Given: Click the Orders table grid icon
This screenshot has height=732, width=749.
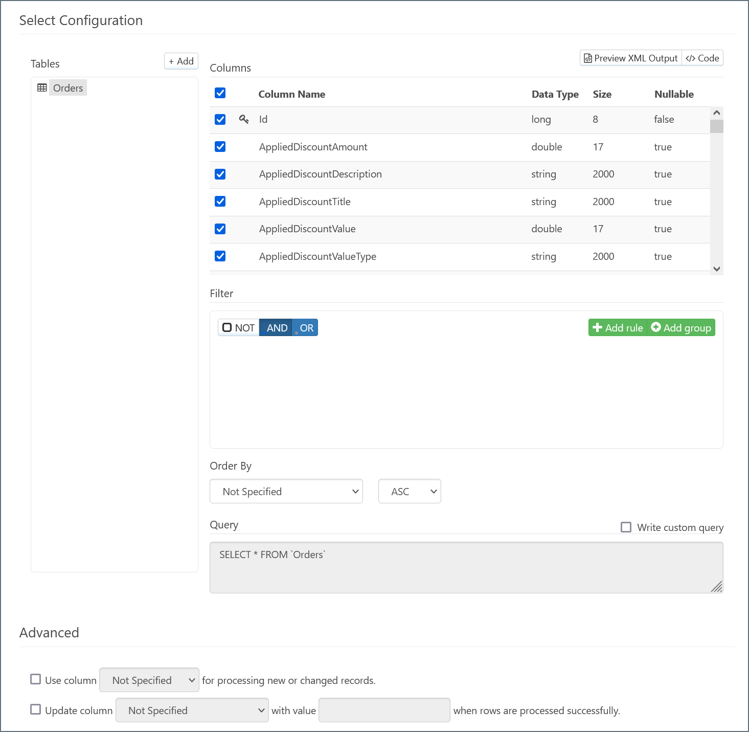Looking at the screenshot, I should (42, 87).
